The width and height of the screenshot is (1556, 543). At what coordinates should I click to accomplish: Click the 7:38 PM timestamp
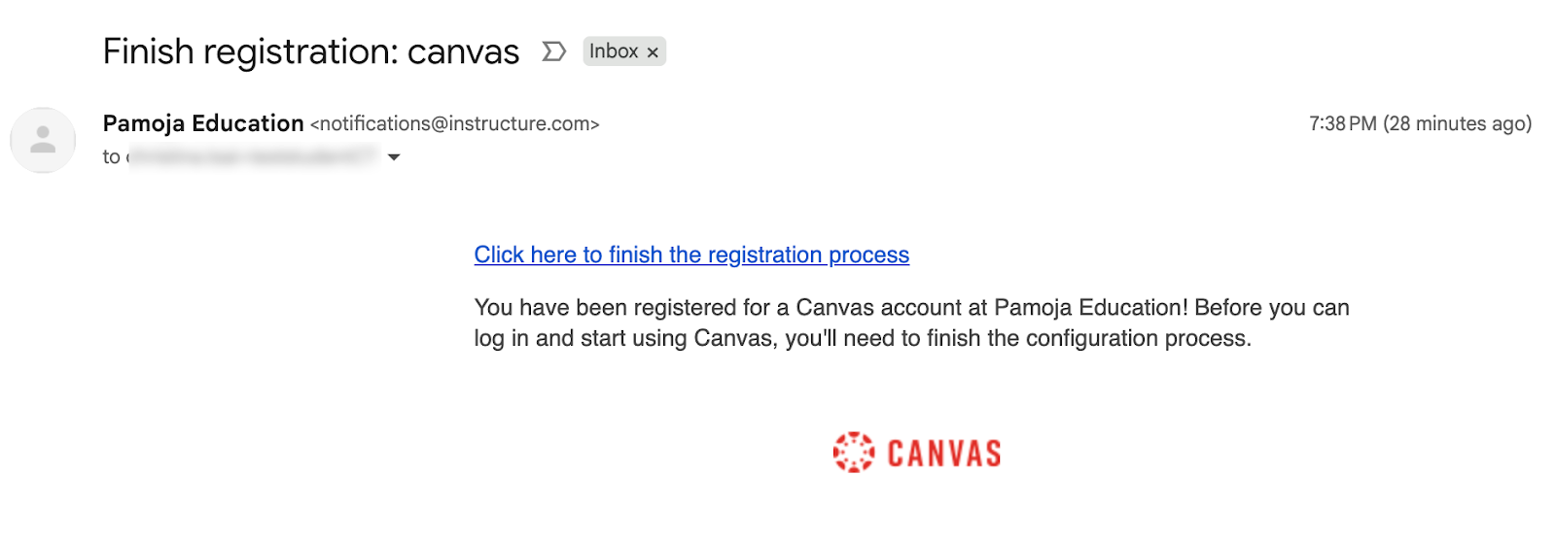(x=1342, y=123)
